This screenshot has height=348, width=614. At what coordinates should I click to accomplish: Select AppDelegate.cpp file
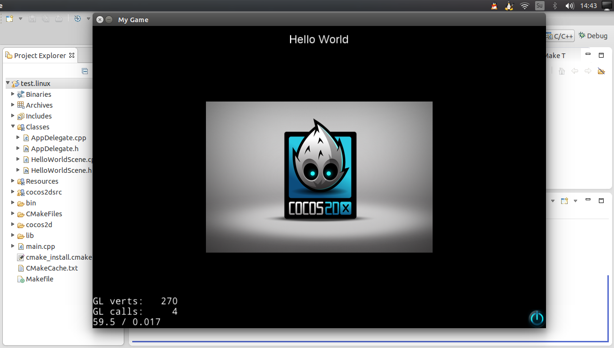click(x=59, y=138)
